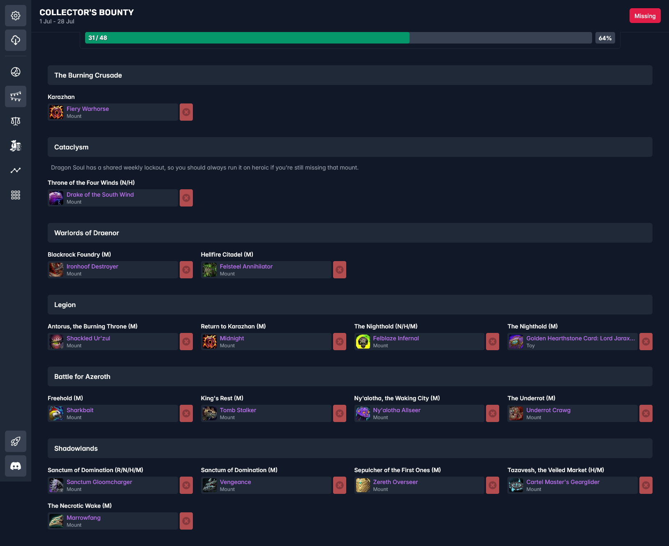669x546 pixels.
Task: Toggle the red X beside Ironhoof Destroyer
Action: pos(186,270)
